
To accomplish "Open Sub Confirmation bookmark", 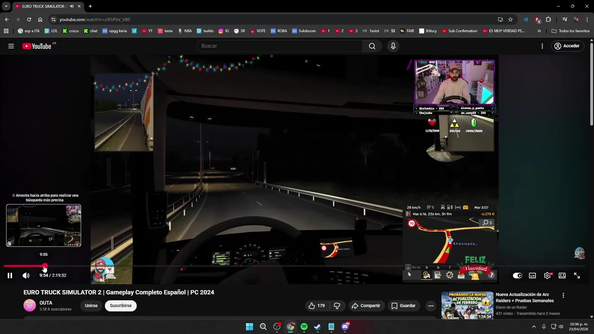I will 459,31.
